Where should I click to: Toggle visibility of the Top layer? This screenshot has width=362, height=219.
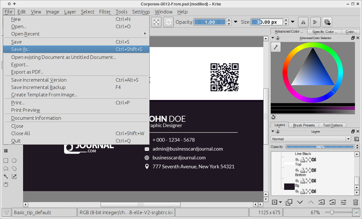(x=297, y=170)
